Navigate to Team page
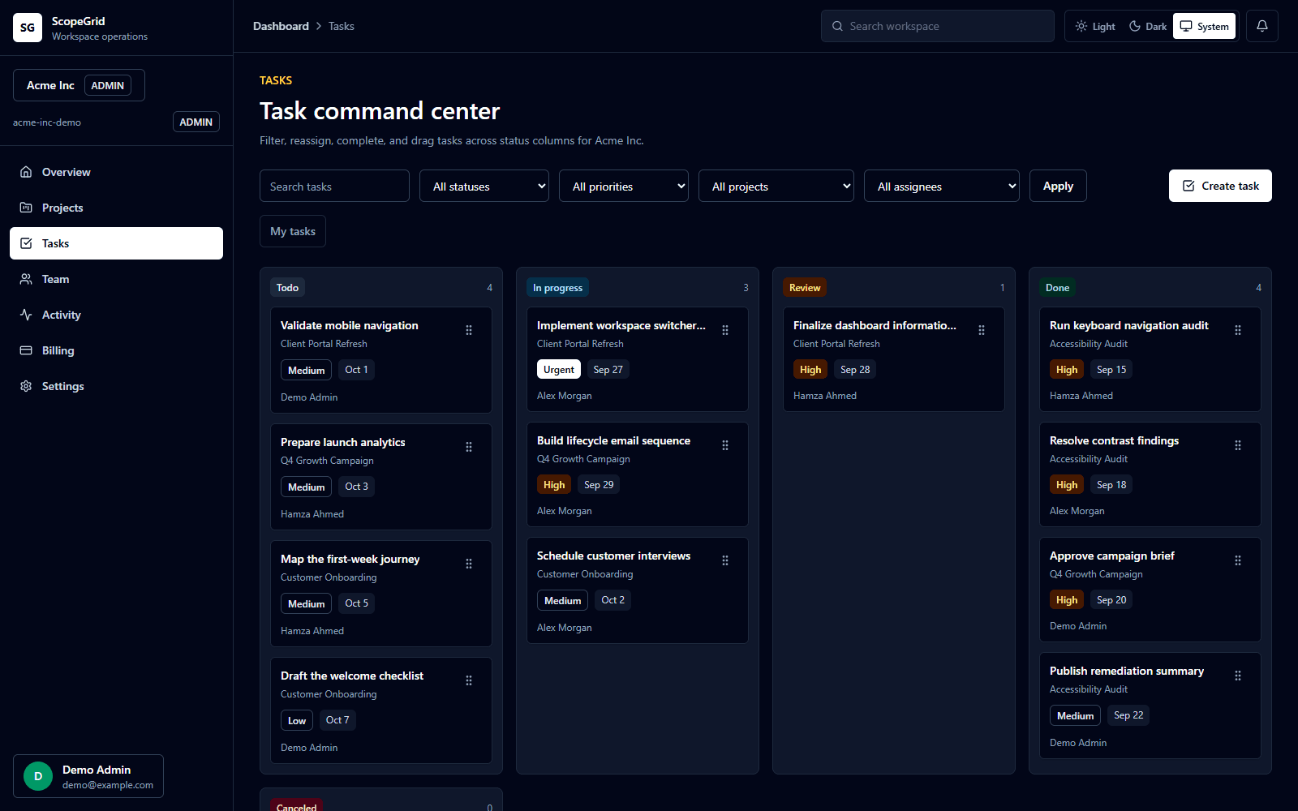This screenshot has height=811, width=1298. point(116,279)
